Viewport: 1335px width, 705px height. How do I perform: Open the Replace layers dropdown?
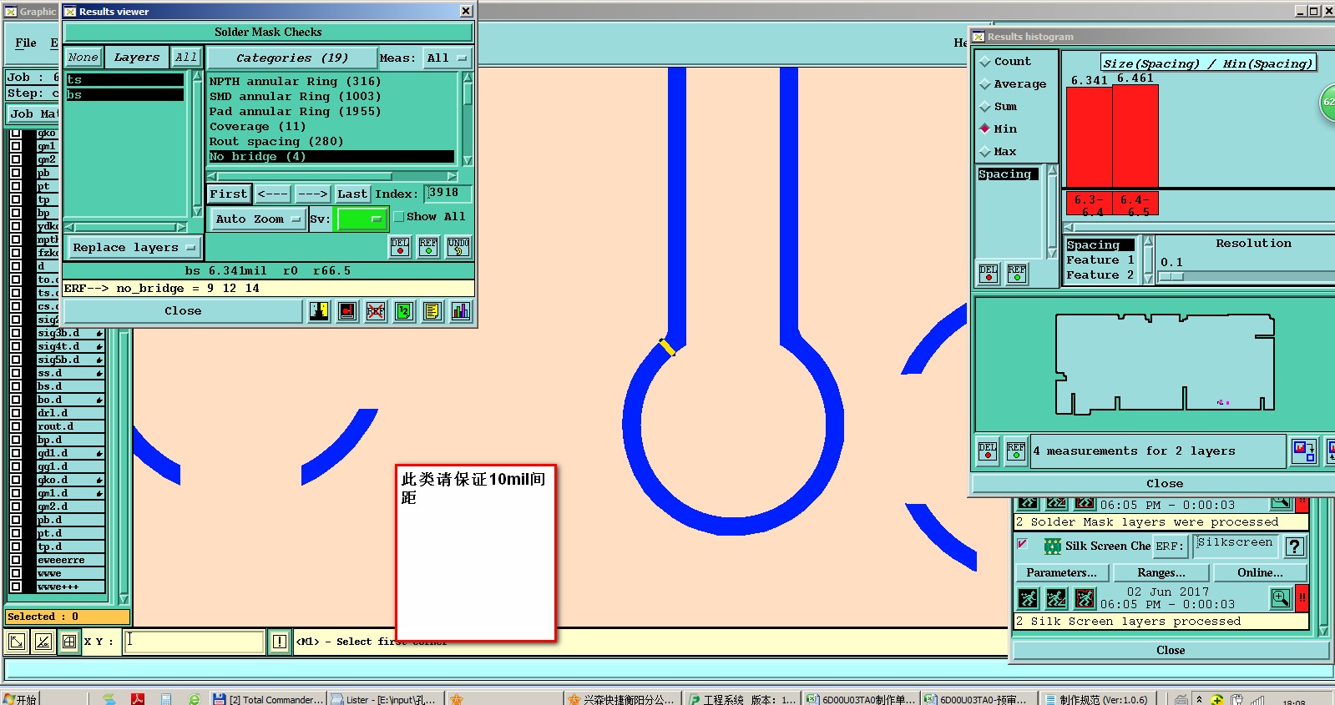133,248
